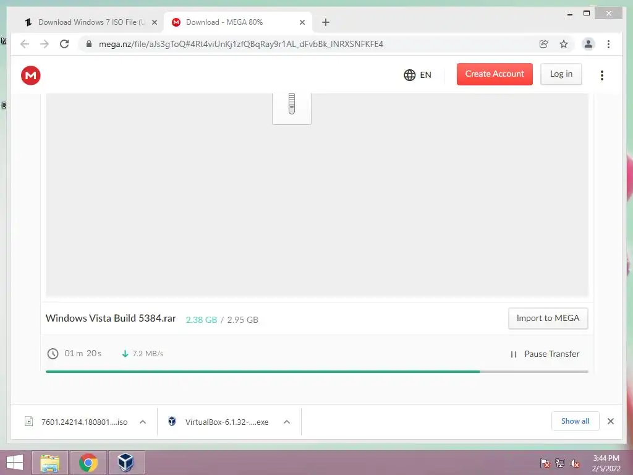
Task: Click the VirtualBox cube icon in downloads bar
Action: click(172, 421)
